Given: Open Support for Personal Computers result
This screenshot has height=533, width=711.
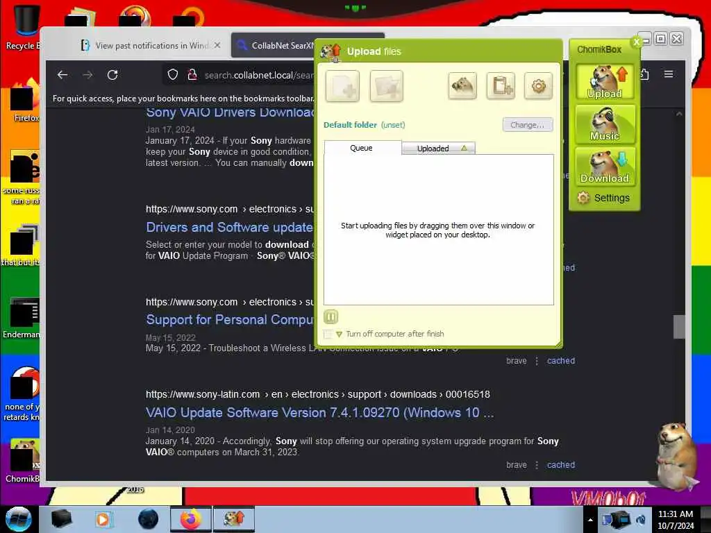Looking at the screenshot, I should pos(230,319).
